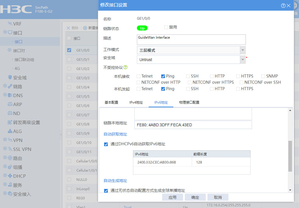Screen dimensions: 299x208
Task: Expand the VPN sidebar group
Action: coord(5,139)
